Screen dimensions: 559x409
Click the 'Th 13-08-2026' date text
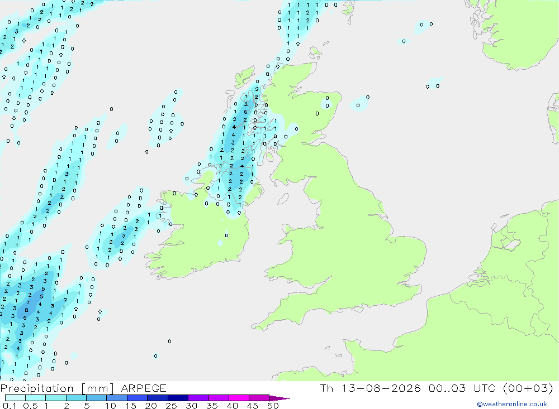pyautogui.click(x=371, y=388)
